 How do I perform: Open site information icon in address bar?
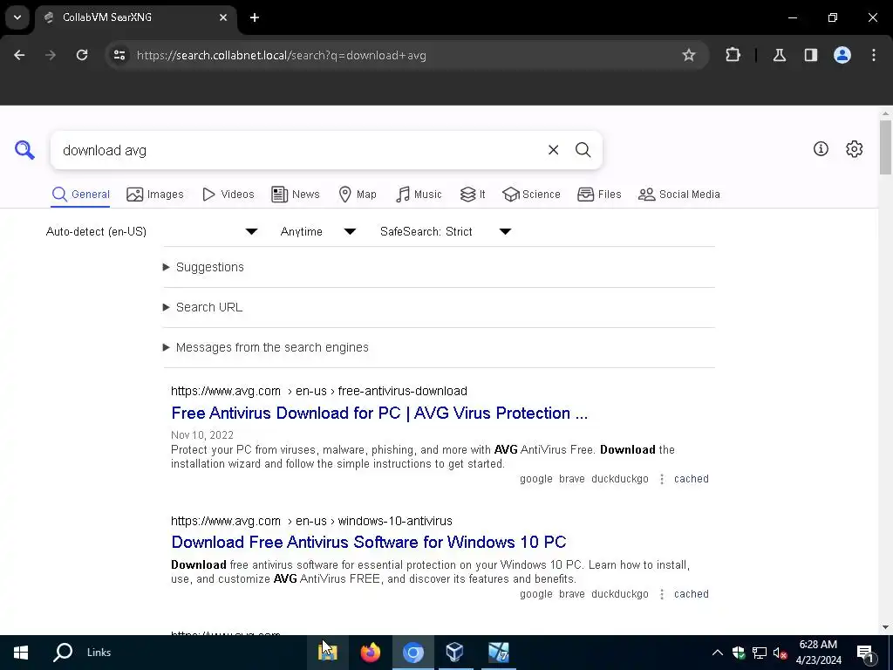[119, 55]
